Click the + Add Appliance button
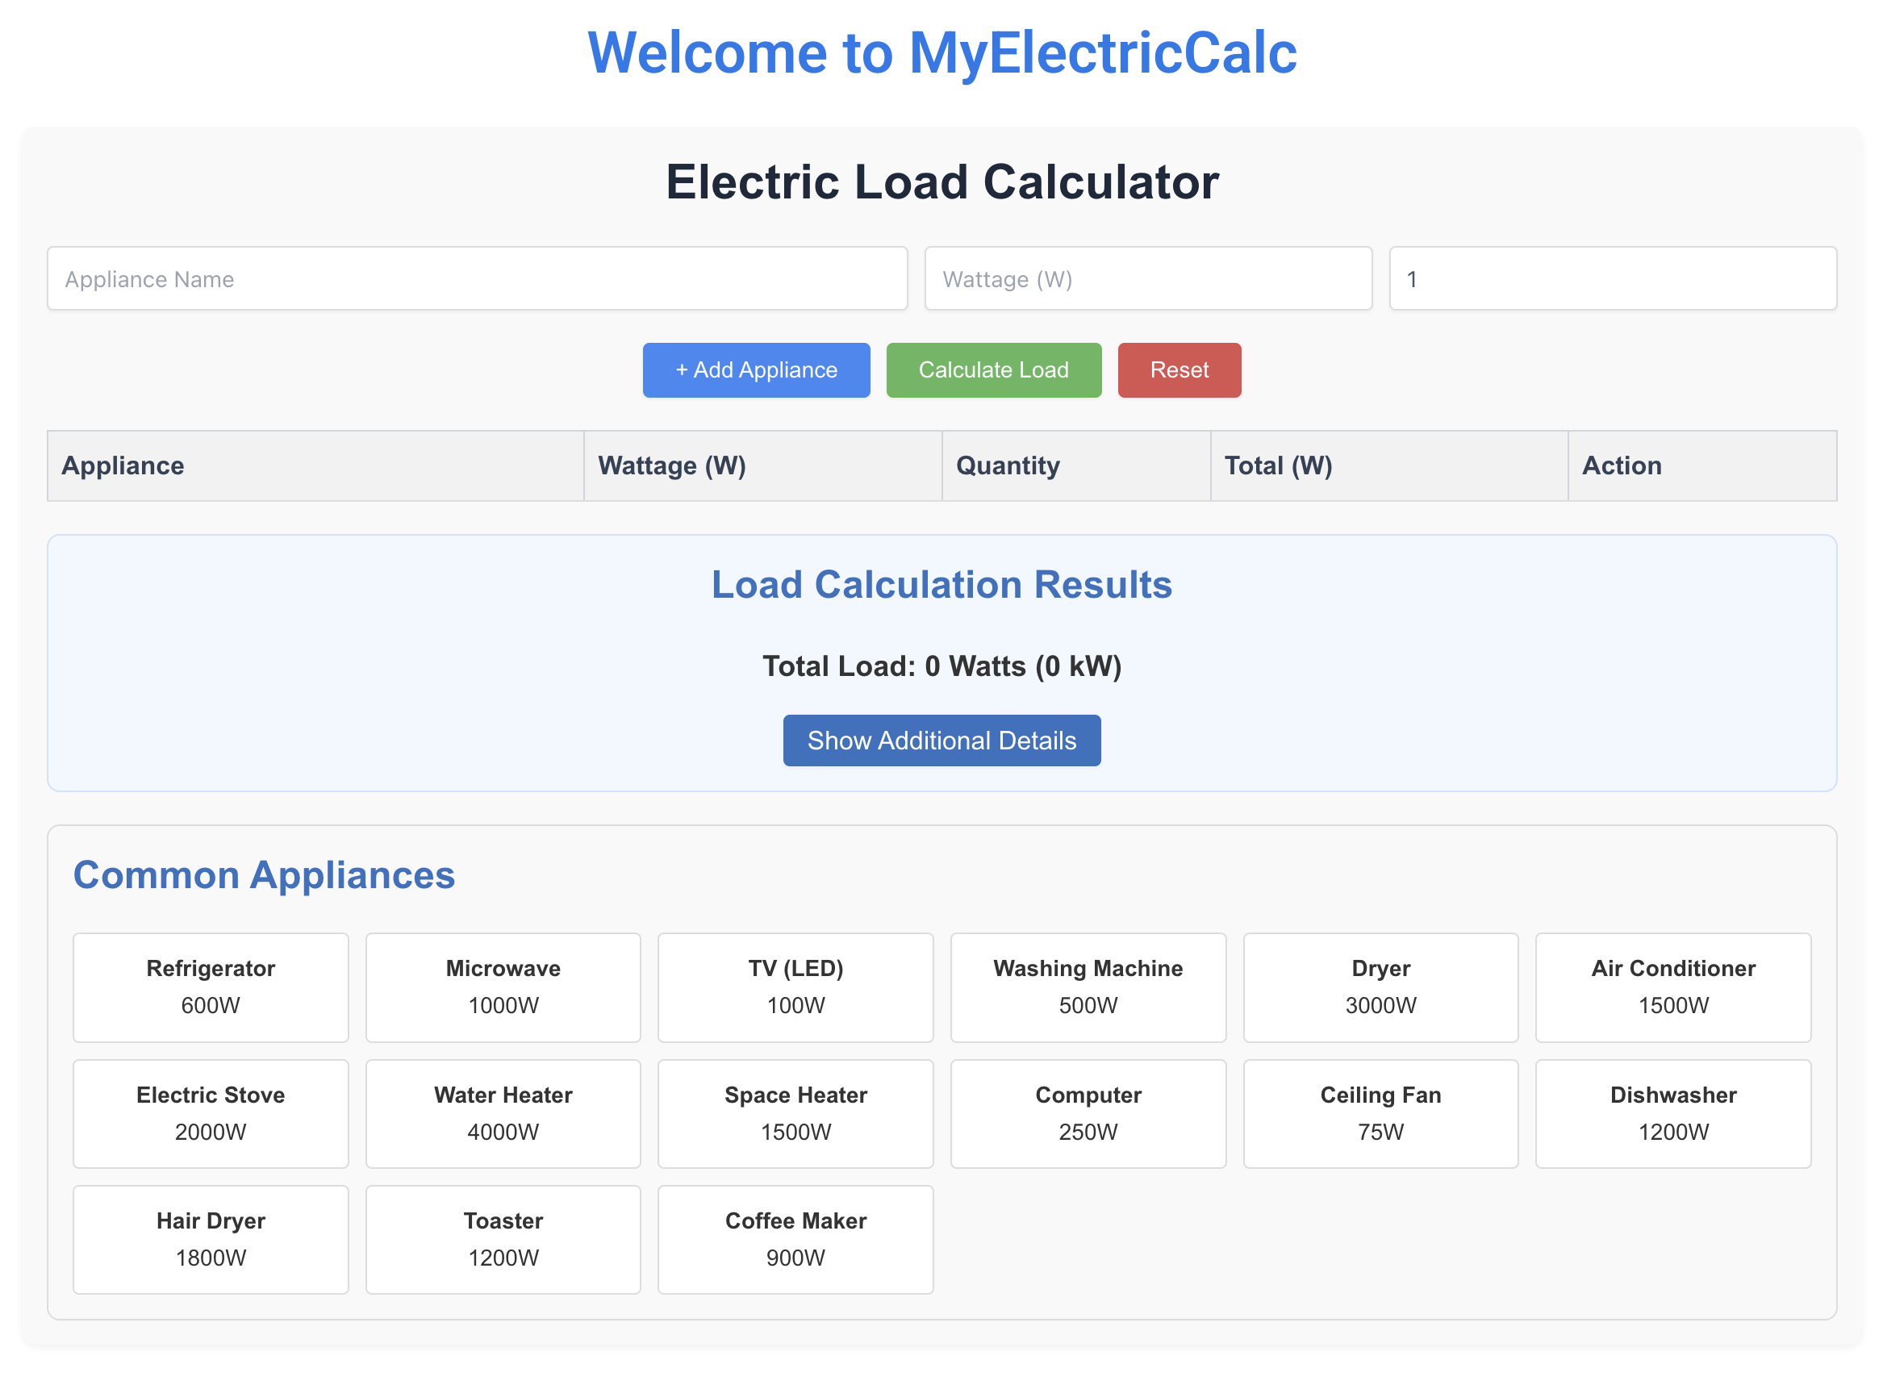The width and height of the screenshot is (1883, 1381). coord(756,369)
